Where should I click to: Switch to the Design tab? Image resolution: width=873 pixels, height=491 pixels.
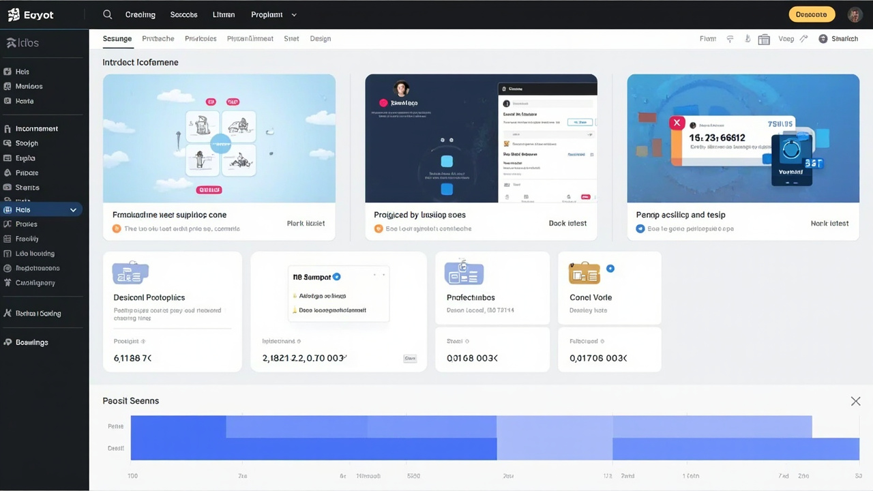(321, 39)
